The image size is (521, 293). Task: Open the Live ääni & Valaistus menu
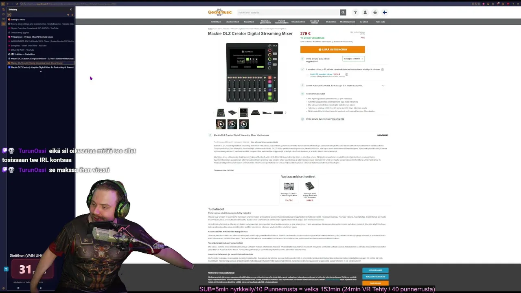[315, 22]
